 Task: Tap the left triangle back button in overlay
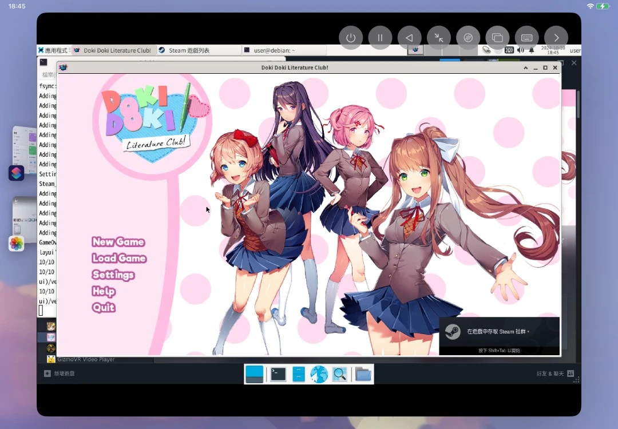(x=410, y=38)
